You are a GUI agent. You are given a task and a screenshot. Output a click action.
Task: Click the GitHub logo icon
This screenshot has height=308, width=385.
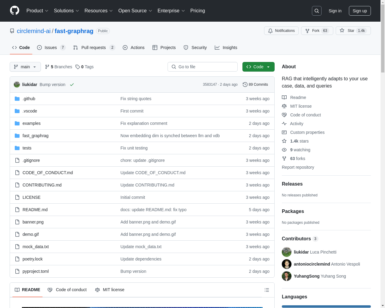click(x=14, y=11)
